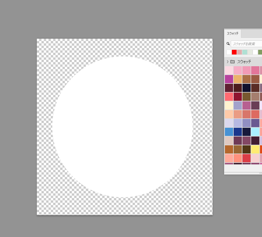Pick the olive green recent swatch
The height and width of the screenshot is (237, 262).
(x=260, y=52)
